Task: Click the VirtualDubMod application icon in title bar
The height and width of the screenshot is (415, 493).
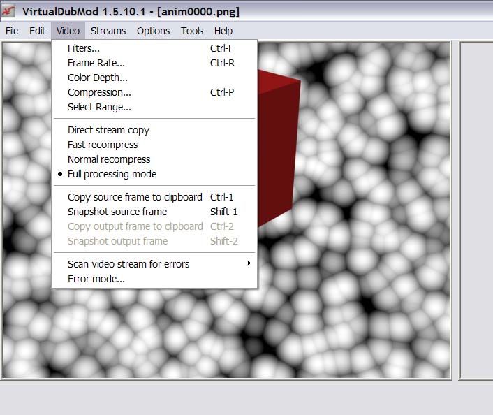Action: pyautogui.click(x=9, y=11)
